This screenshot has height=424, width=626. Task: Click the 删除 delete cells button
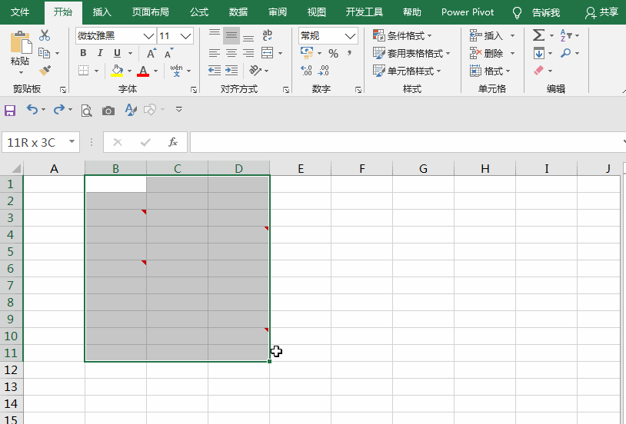coord(492,53)
